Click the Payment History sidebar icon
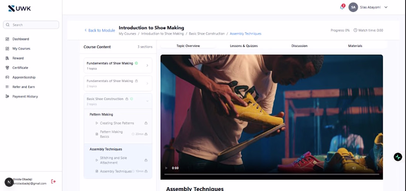 point(7,96)
